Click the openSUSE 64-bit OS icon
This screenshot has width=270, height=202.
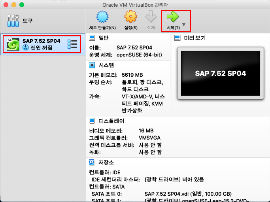tap(13, 44)
